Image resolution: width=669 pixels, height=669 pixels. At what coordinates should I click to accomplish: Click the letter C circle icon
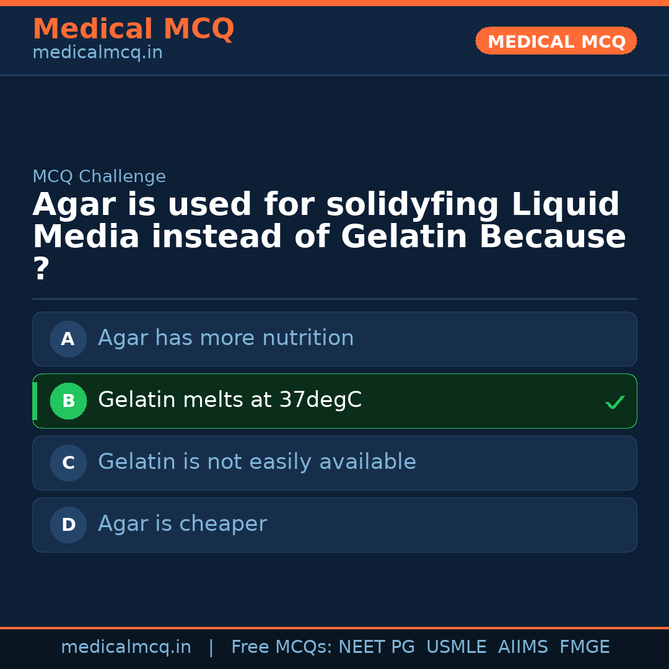point(68,463)
